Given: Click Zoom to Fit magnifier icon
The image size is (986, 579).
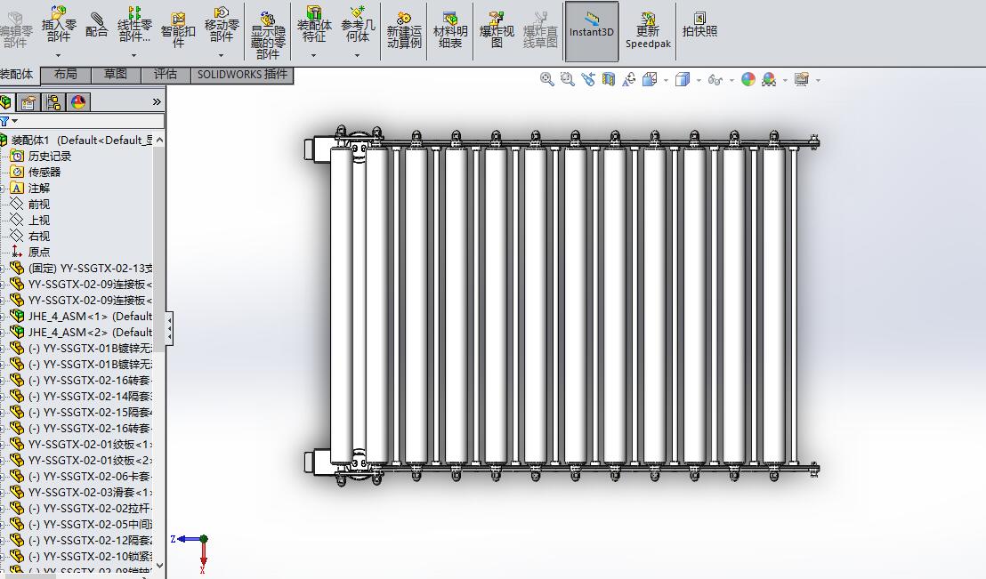Looking at the screenshot, I should pos(547,79).
